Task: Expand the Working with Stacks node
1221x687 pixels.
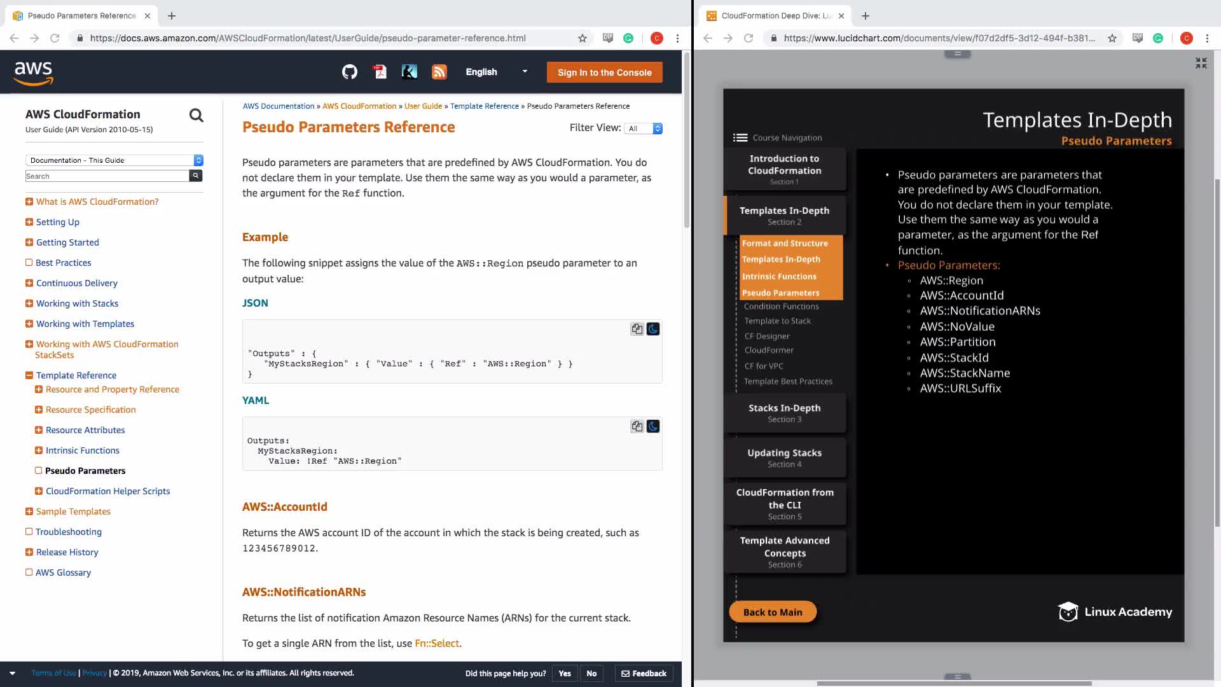Action: point(29,303)
